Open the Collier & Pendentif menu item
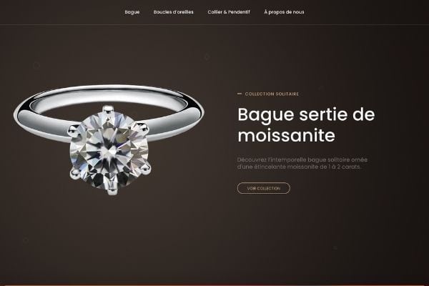 229,12
